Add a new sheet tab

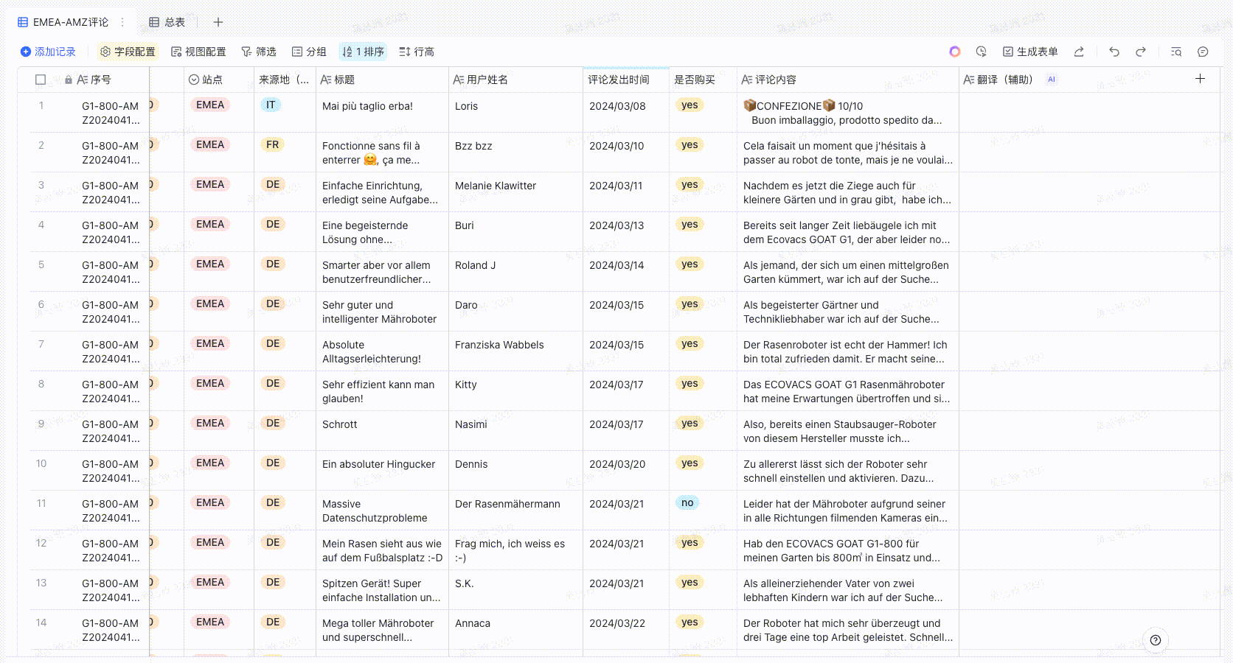(x=218, y=22)
